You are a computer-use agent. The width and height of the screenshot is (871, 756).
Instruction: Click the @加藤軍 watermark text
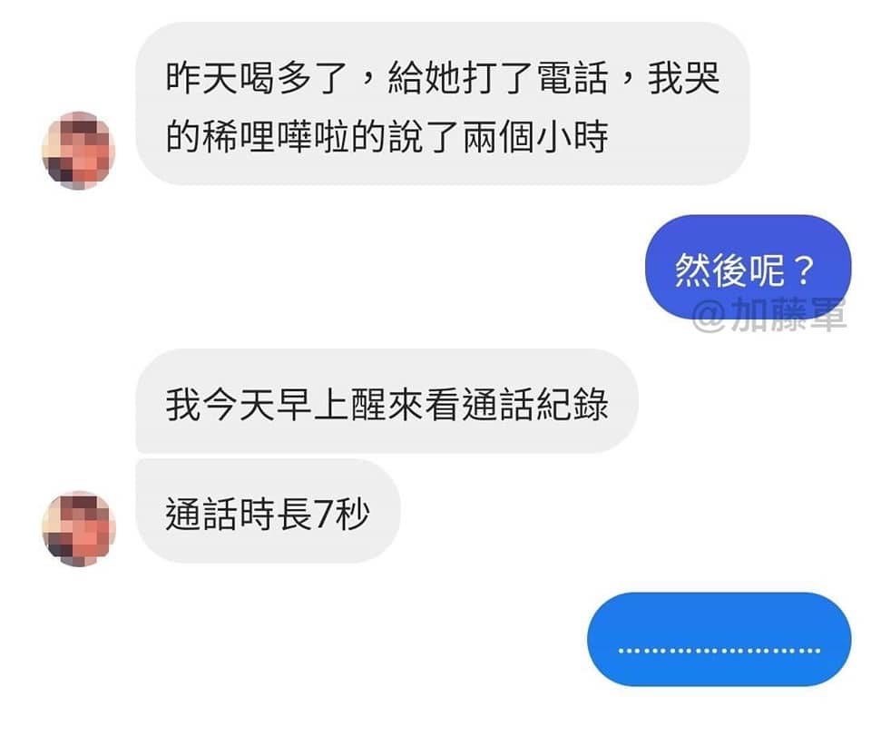tap(768, 316)
